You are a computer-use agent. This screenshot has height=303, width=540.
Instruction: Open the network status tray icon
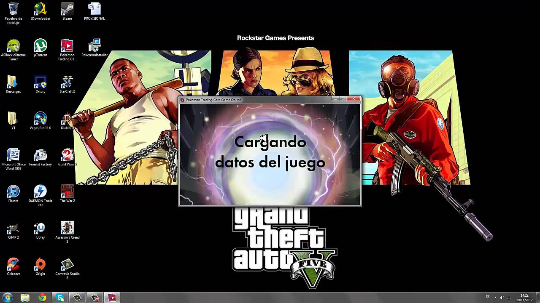509,298
